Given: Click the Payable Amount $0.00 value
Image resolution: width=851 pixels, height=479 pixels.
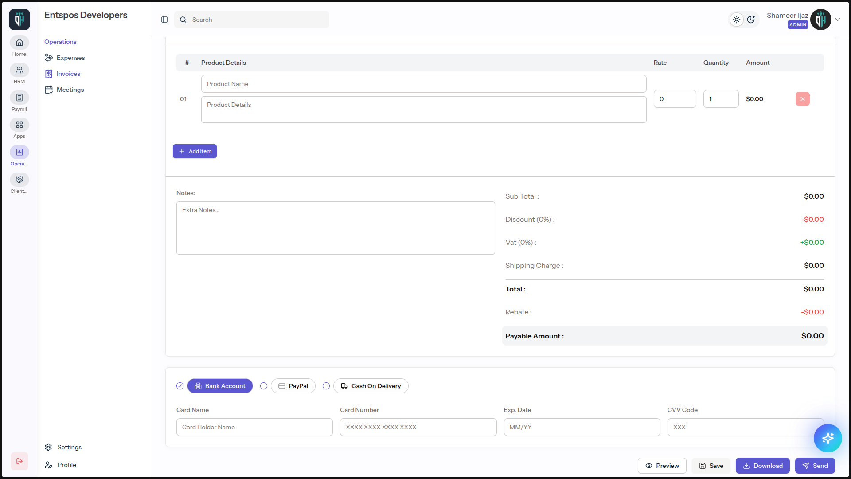Looking at the screenshot, I should click(812, 336).
